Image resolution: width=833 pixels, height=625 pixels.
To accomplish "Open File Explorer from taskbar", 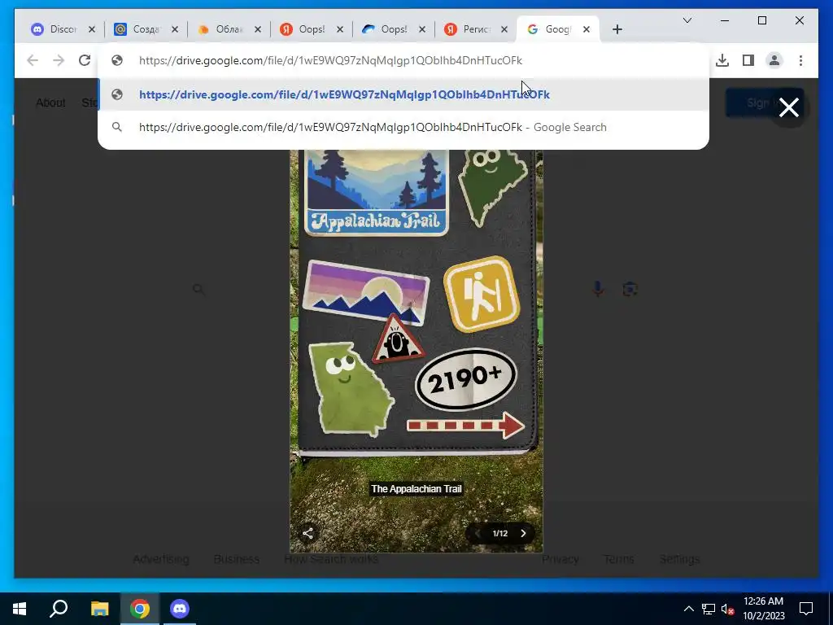I will click(99, 609).
